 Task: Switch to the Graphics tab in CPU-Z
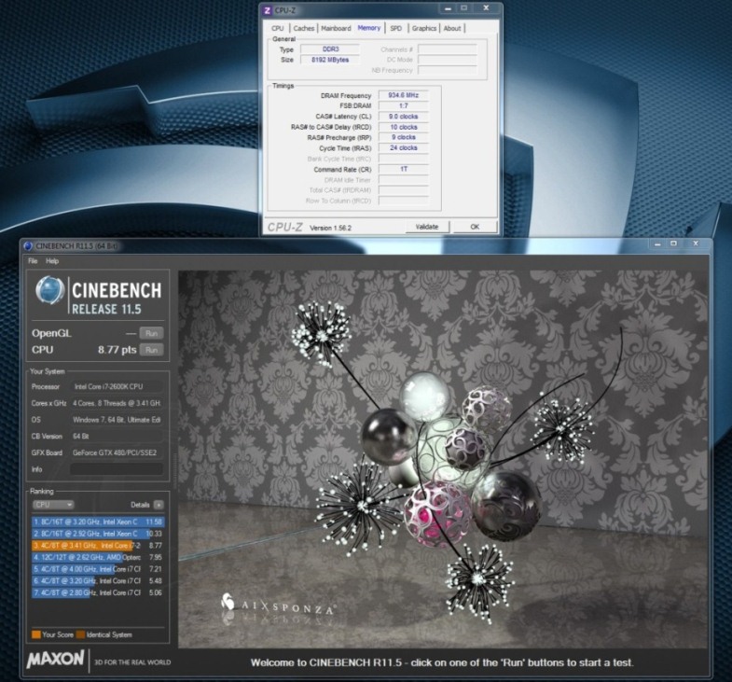pyautogui.click(x=424, y=29)
